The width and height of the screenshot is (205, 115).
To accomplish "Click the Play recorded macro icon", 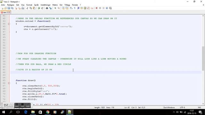I will pos(103,8).
